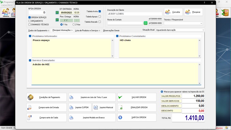
Task: Expand the Técnico / Responsável dropdown
Action: tap(201, 23)
